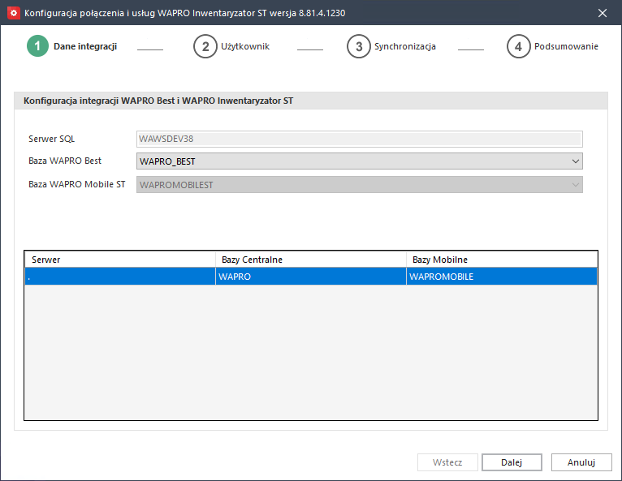
Task: Select step 1 green circle icon
Action: coord(37,46)
